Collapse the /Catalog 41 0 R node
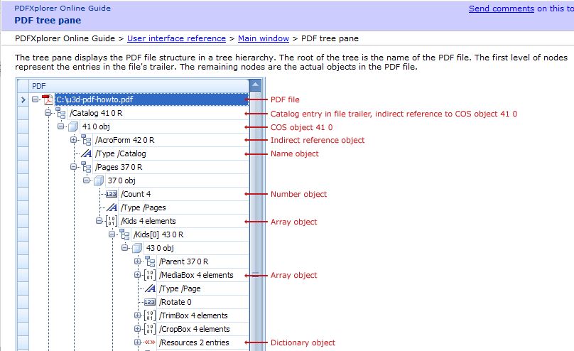 [x=48, y=113]
